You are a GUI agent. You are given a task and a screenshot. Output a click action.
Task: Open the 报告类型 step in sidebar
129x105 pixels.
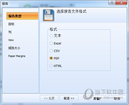click(x=22, y=16)
